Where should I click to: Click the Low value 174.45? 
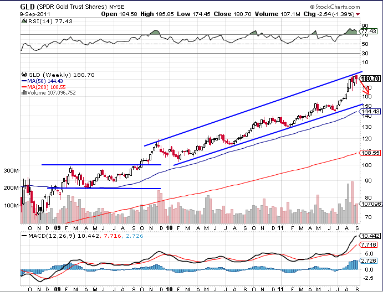click(201, 14)
